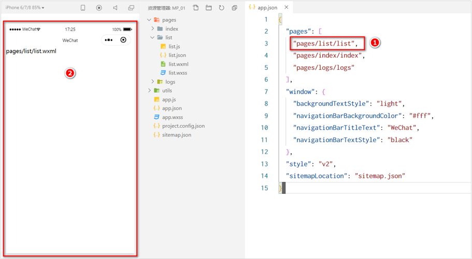Click the detach simulator window icon
Image resolution: width=472 pixels, height=259 pixels.
[x=131, y=8]
